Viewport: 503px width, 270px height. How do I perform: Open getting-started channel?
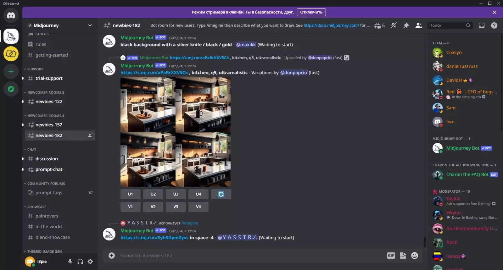[x=60, y=55]
